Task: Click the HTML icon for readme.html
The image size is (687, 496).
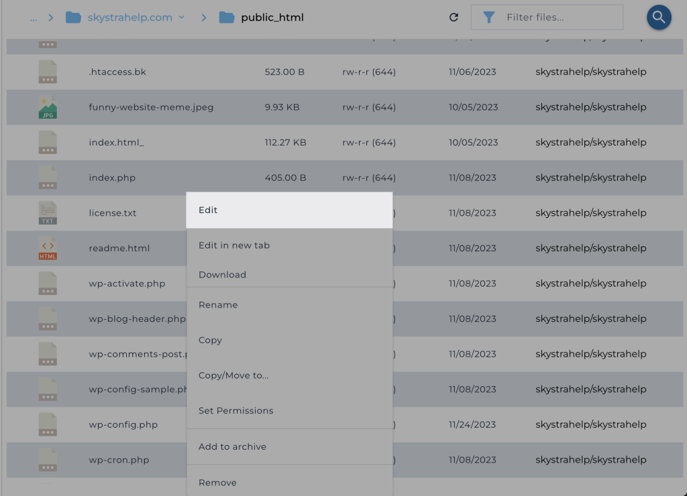Action: (48, 248)
